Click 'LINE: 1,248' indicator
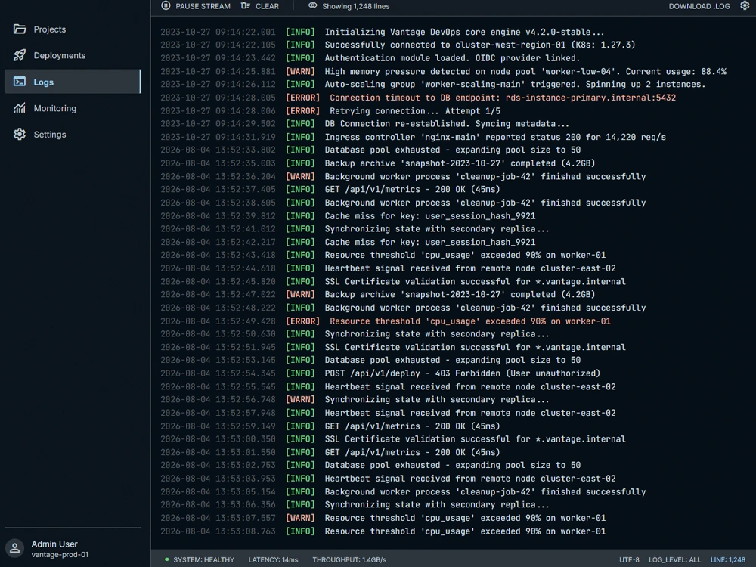 pyautogui.click(x=728, y=559)
